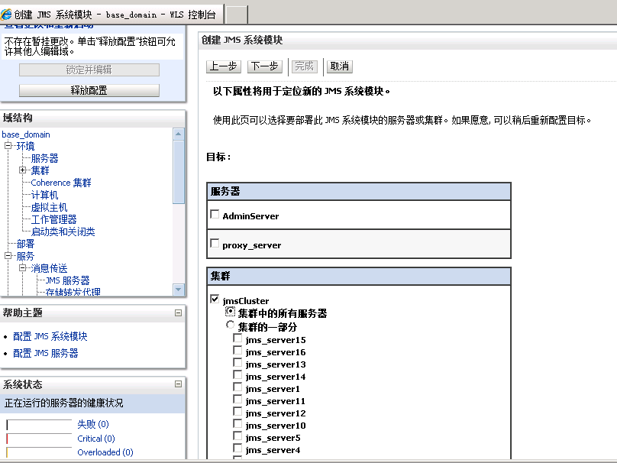Image resolution: width=617 pixels, height=463 pixels.
Task: Click the 正在运行的服务器的健康状况 heading
Action: (x=63, y=403)
